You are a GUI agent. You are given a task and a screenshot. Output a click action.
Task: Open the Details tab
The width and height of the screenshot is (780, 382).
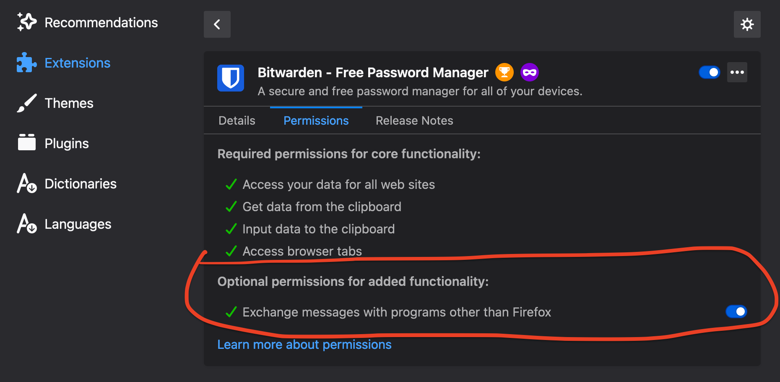click(x=236, y=120)
